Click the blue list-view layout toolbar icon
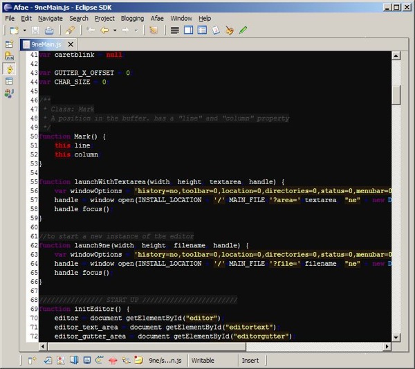Screen dimensions: 415x369 [202, 30]
